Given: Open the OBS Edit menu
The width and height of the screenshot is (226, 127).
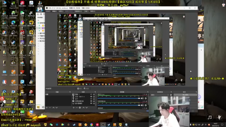Looking at the screenshot, I should (x=55, y=11).
